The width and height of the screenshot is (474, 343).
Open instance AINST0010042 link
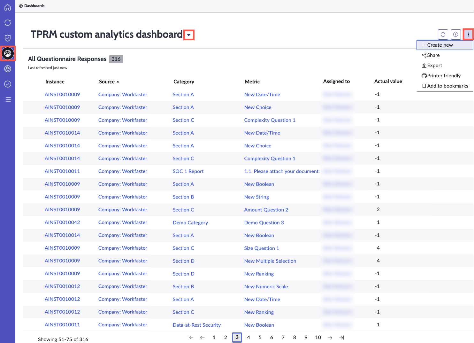62,222
